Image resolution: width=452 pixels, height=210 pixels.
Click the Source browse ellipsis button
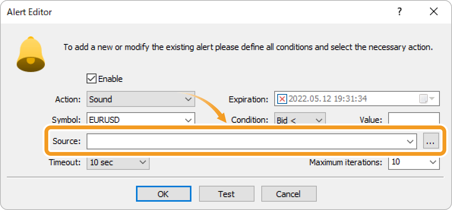pyautogui.click(x=431, y=141)
